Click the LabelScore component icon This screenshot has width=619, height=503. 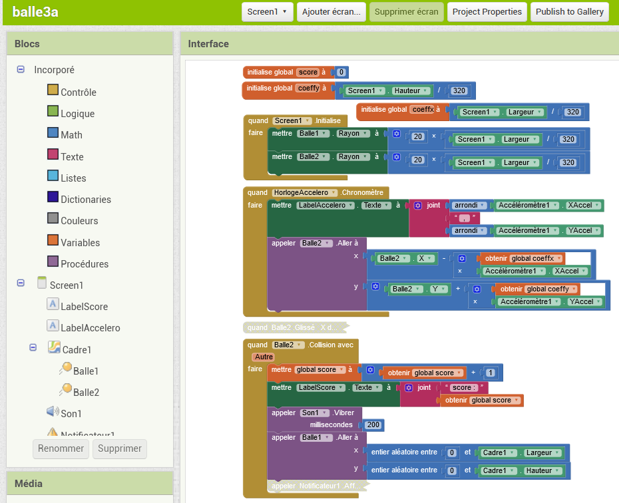coord(53,304)
